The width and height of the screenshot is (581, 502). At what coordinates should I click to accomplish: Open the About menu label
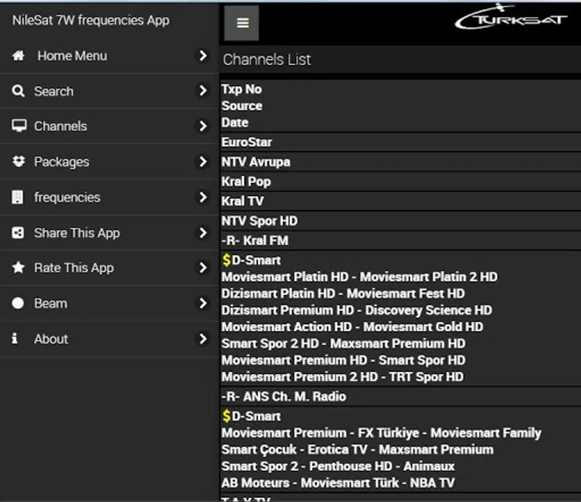pos(51,339)
